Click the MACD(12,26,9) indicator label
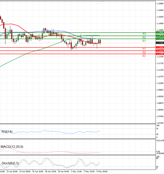The width and height of the screenshot is (164, 174). pos(12,147)
